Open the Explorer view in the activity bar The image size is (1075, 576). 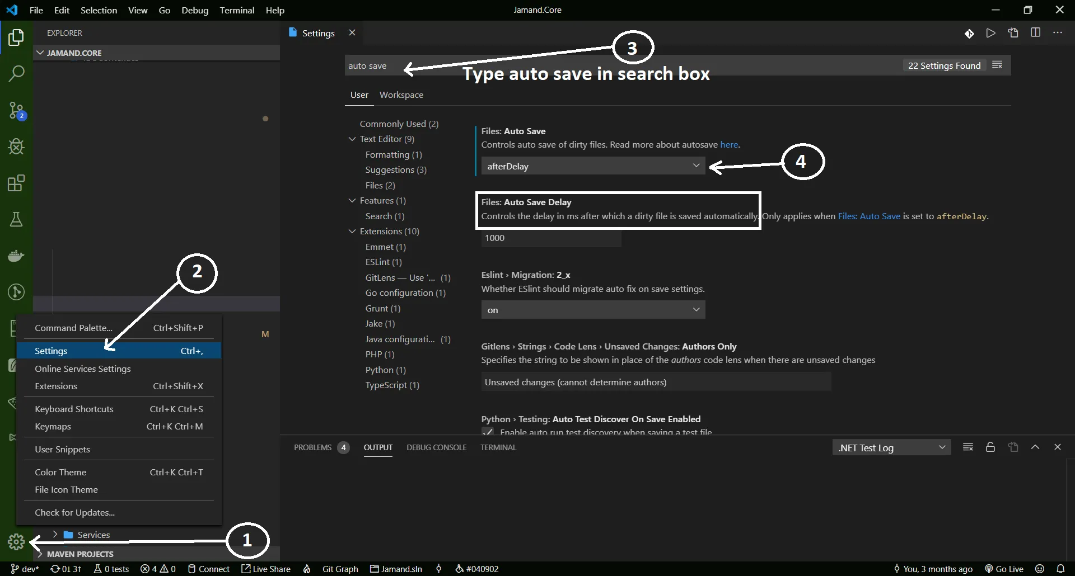[x=16, y=37]
